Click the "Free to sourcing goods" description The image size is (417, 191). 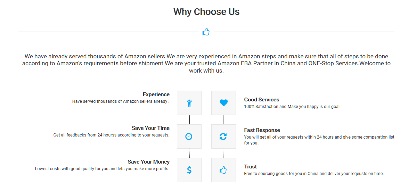coord(314,174)
